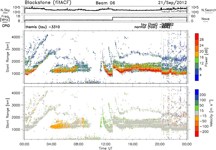Click the '4000' range tick on power panel
Screen dimensions: 216x150
point(16,37)
